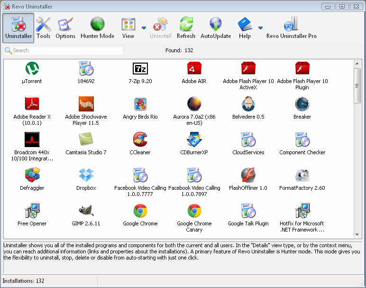Screen dimensions: 366x288
Task: Activate Hunter Mode
Action: [x=97, y=28]
